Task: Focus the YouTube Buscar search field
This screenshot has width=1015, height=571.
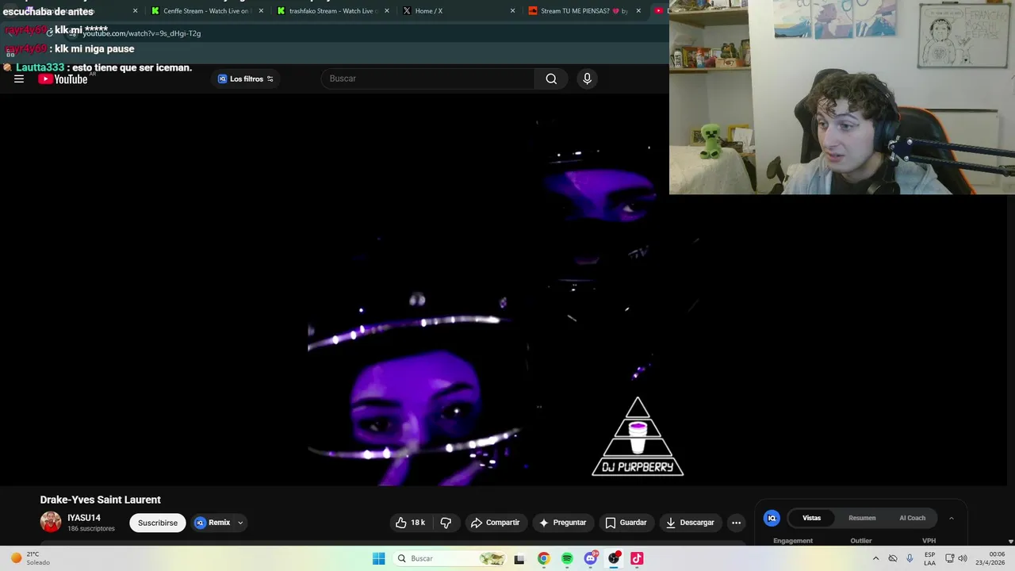Action: coord(428,79)
